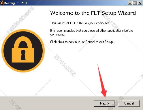The width and height of the screenshot is (143, 110).
Task: Click the large orange padlock logo
Action: 23,51
